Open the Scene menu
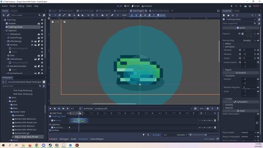The image size is (263, 148). 5,6
